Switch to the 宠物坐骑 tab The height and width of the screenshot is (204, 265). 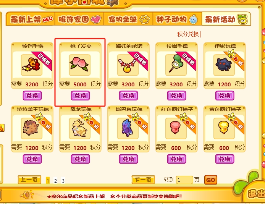coord(128,19)
